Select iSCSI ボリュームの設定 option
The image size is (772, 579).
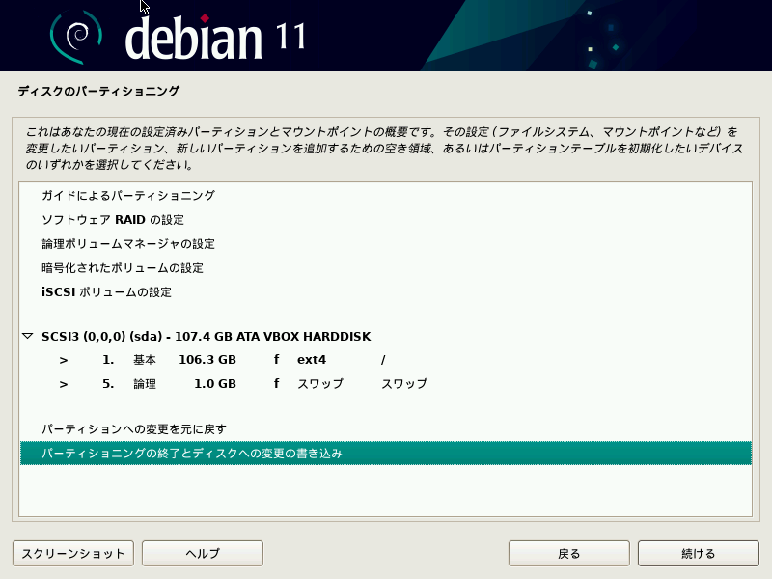click(385, 292)
